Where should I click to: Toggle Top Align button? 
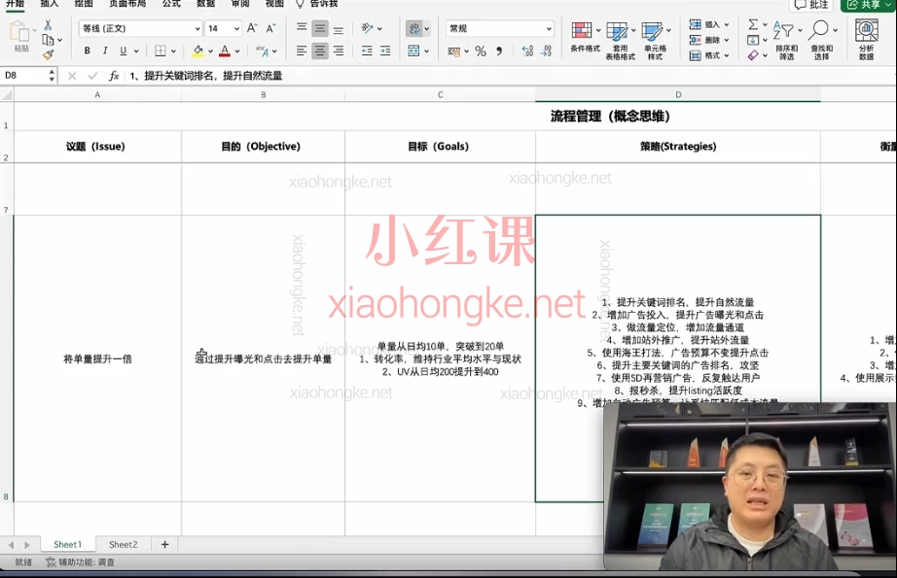302,28
